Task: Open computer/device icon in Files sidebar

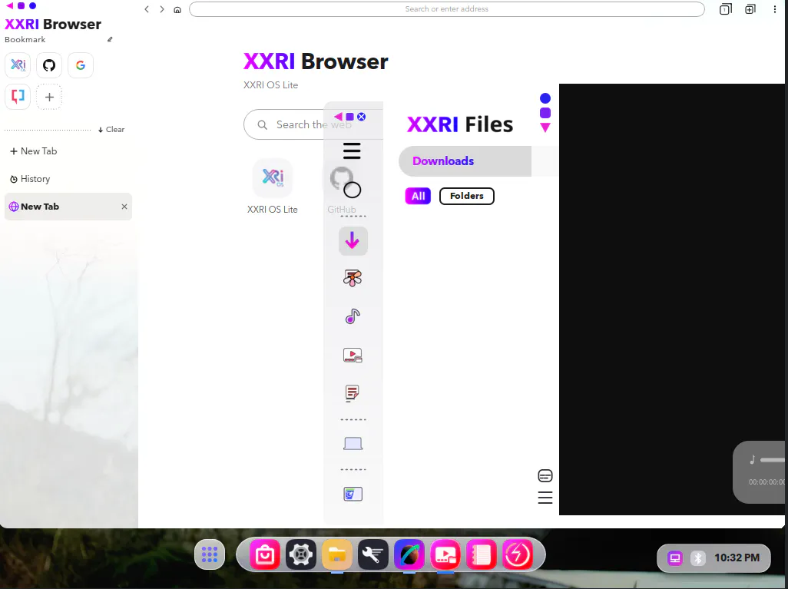Action: 353,444
